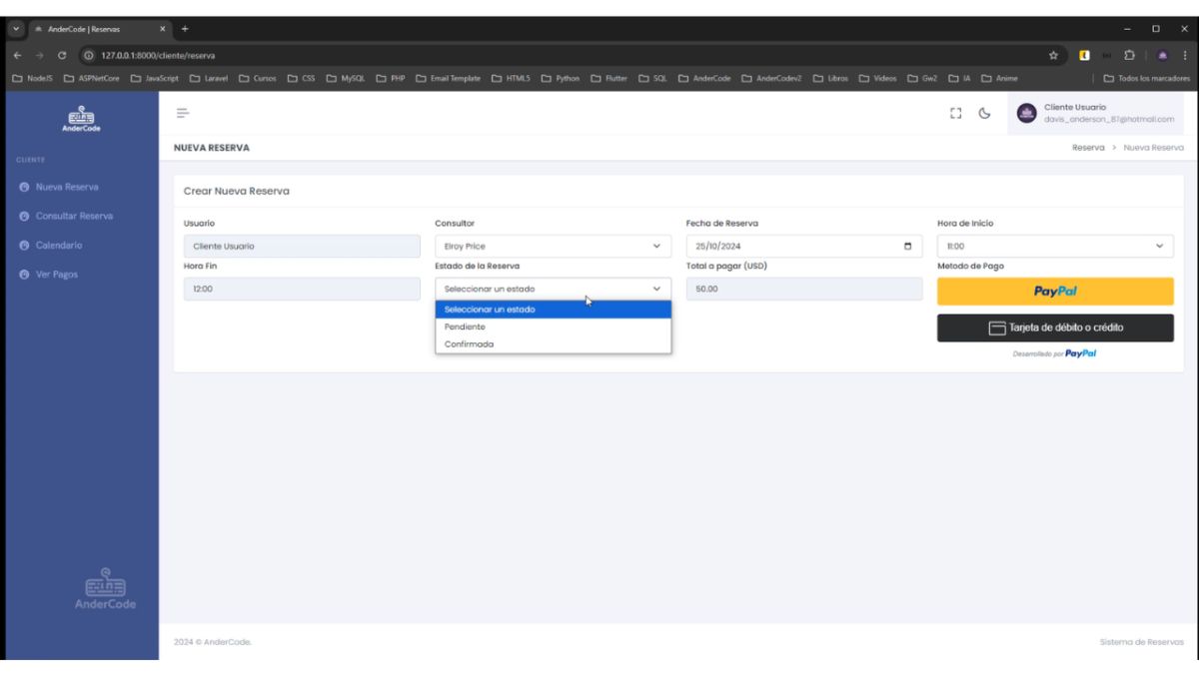Pay with the yellow PayPal button
This screenshot has height=674, width=1199.
tap(1054, 292)
